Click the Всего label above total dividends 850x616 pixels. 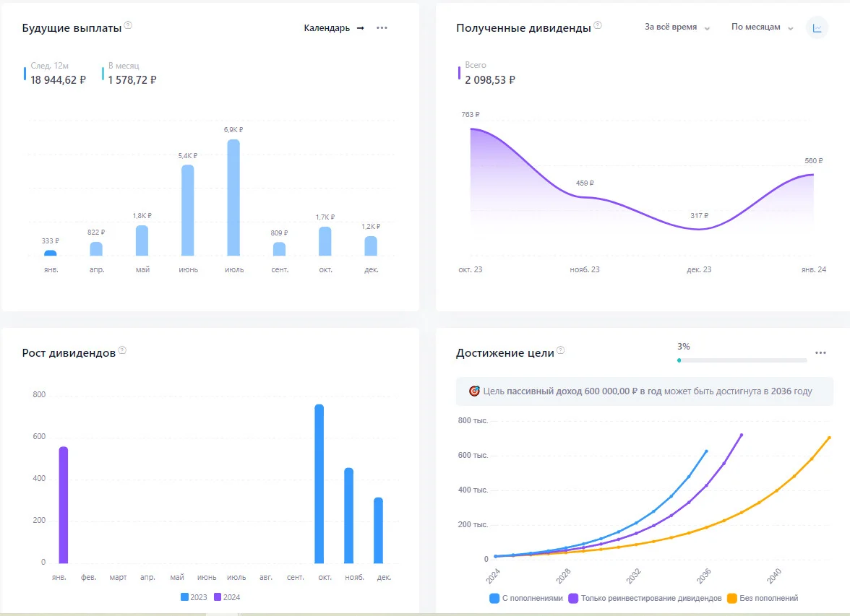point(476,65)
